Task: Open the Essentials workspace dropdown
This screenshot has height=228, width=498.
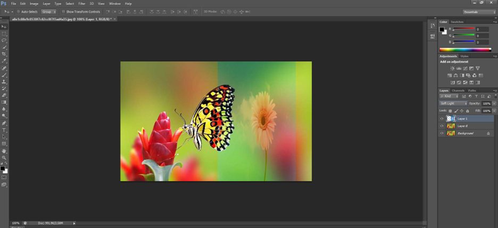Action: [x=479, y=12]
